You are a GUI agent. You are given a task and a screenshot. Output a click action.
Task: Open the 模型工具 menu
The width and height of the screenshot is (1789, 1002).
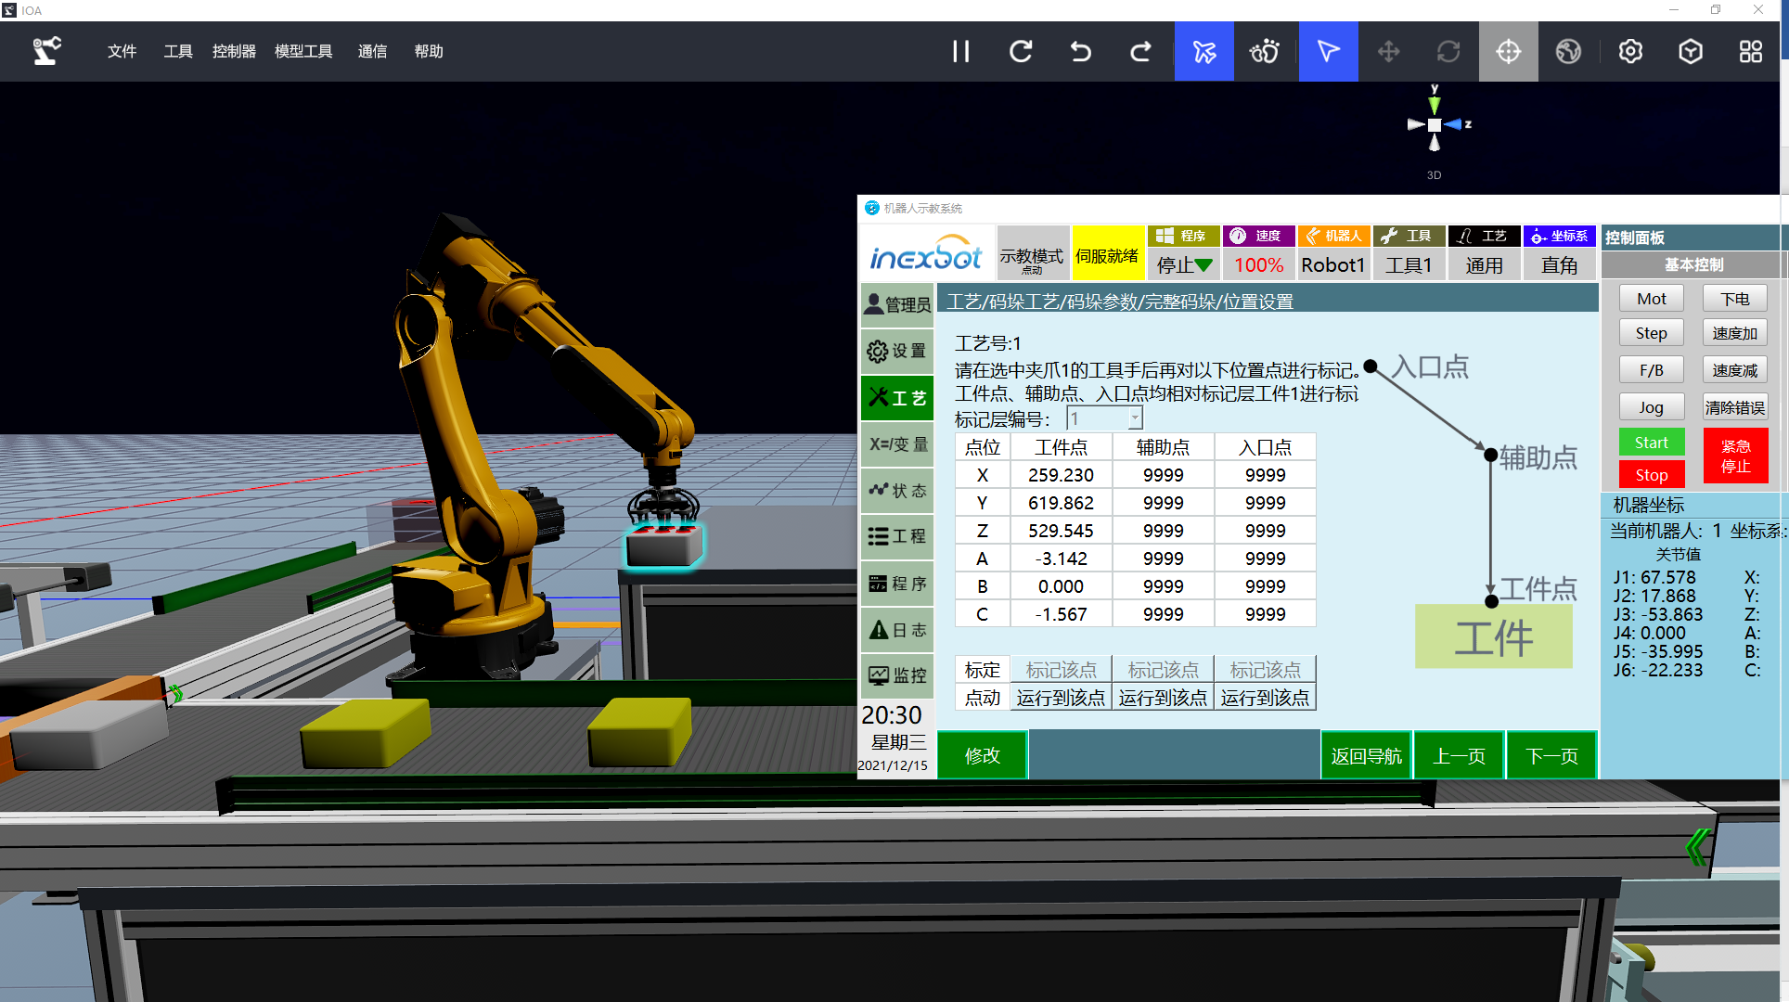tap(303, 51)
